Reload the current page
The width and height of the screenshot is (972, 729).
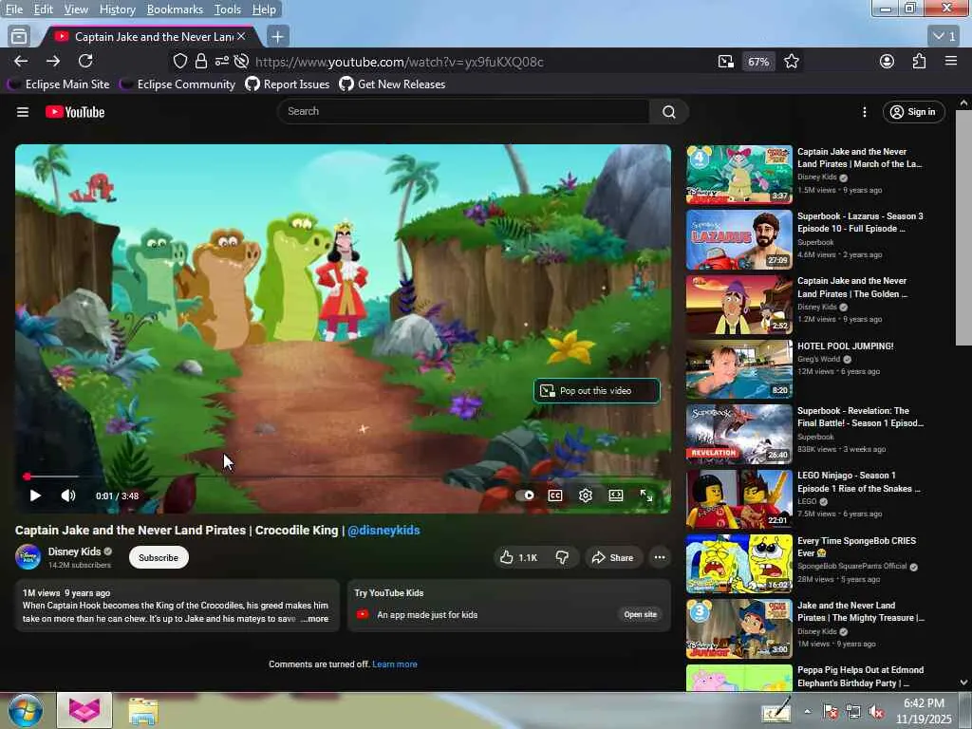pyautogui.click(x=85, y=61)
